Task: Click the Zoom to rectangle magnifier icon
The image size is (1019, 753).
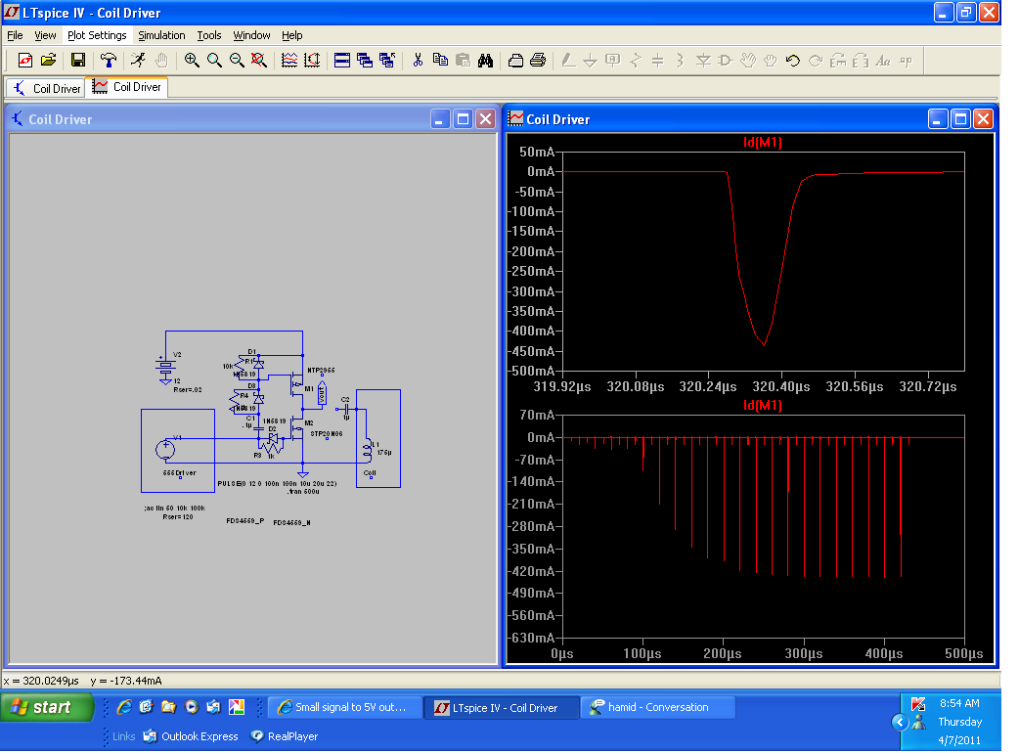Action: 214,61
